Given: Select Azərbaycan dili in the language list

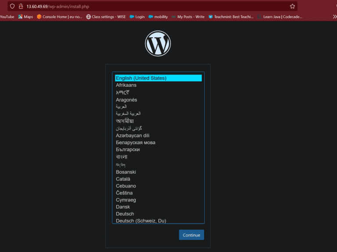Looking at the screenshot, I should [158, 136].
